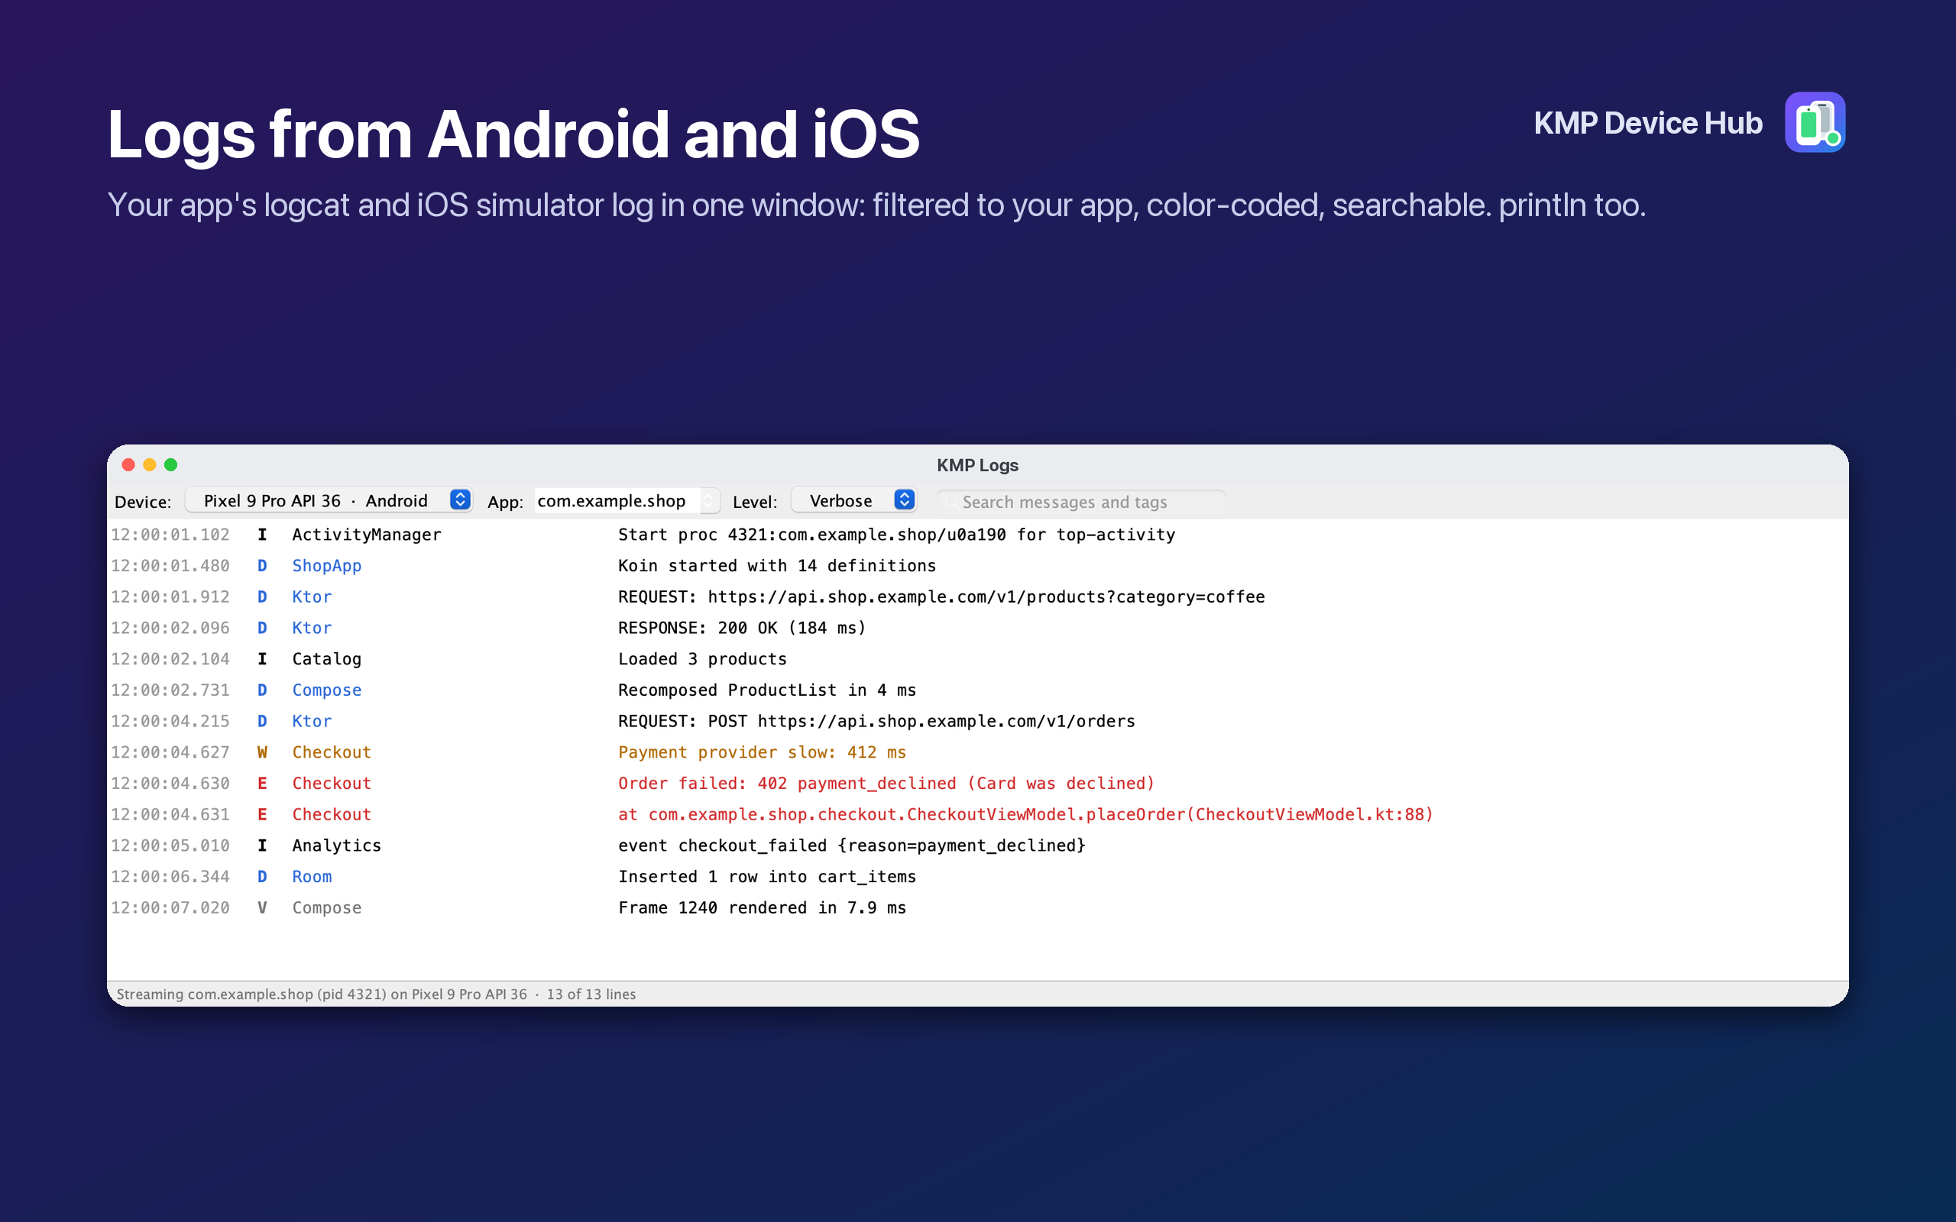Click the '13 of 13 lines' status text
1956x1222 pixels.
tap(591, 994)
